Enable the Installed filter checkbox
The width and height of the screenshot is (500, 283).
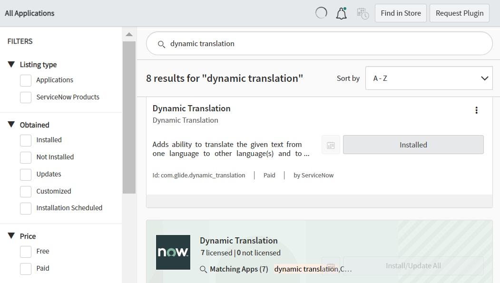tap(26, 140)
